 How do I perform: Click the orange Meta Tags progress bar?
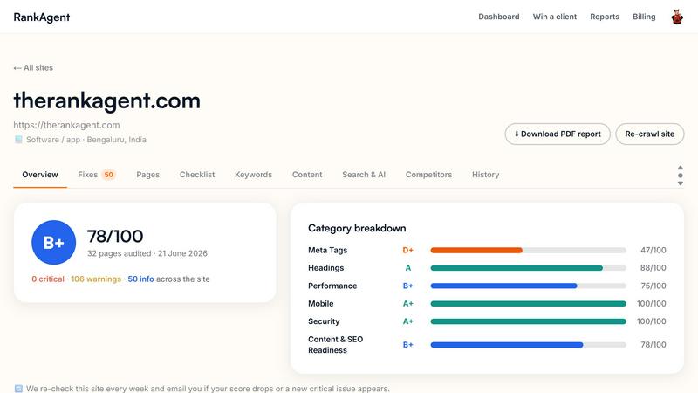click(476, 250)
